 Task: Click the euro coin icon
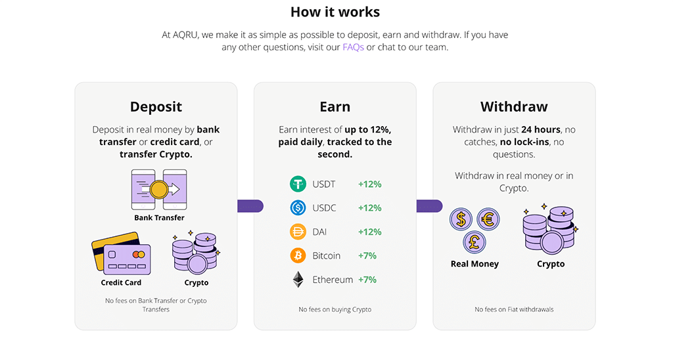(x=488, y=219)
